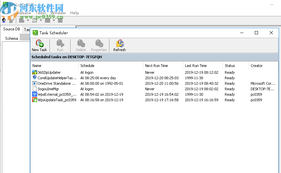
Task: Sort tasks by the Name column
Action: (x=54, y=66)
